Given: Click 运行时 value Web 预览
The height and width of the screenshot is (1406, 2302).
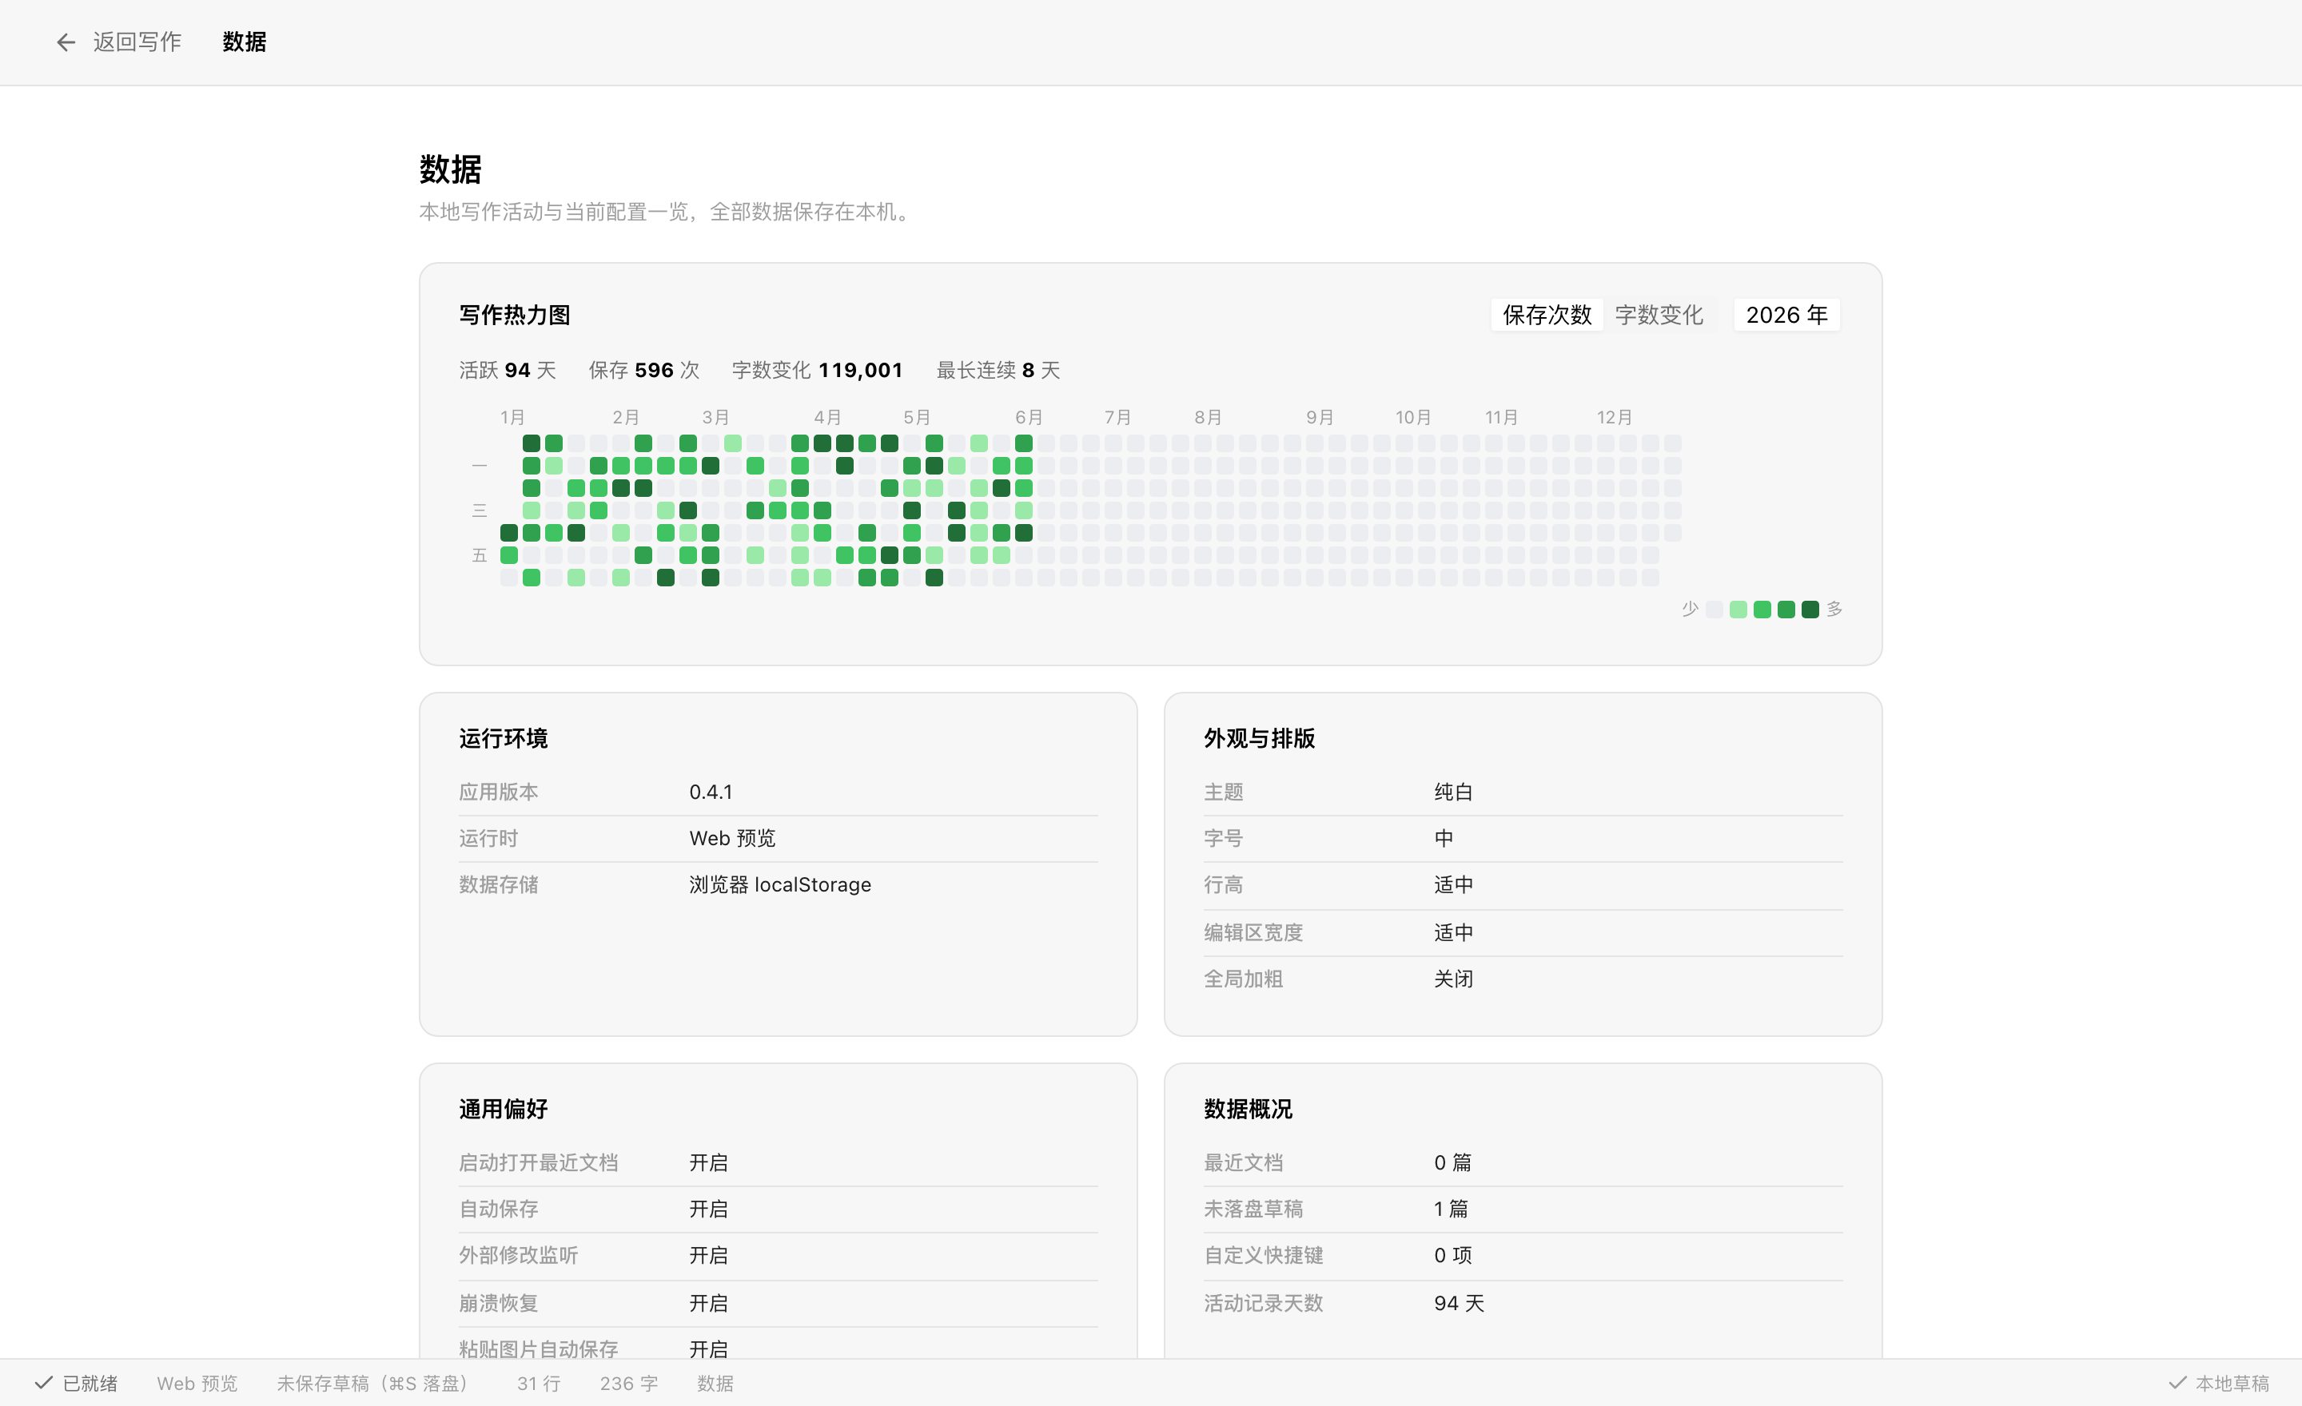Looking at the screenshot, I should pos(732,838).
